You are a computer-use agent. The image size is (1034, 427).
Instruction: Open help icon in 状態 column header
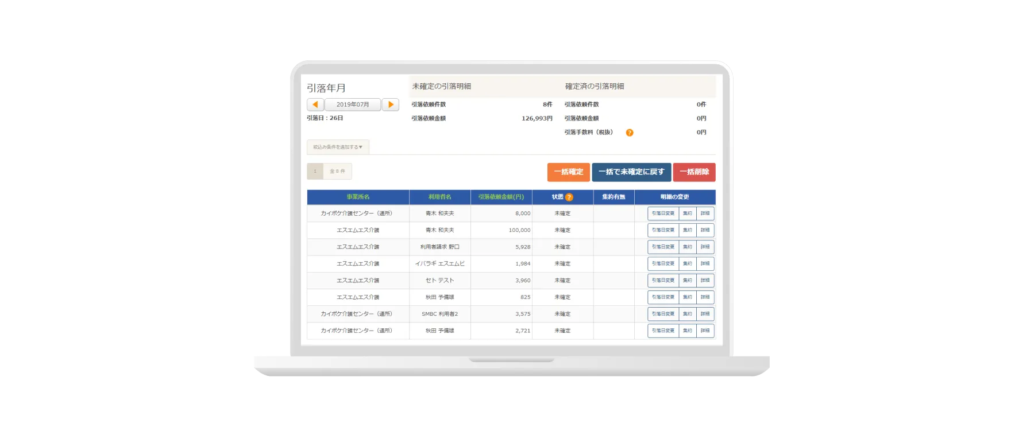569,197
